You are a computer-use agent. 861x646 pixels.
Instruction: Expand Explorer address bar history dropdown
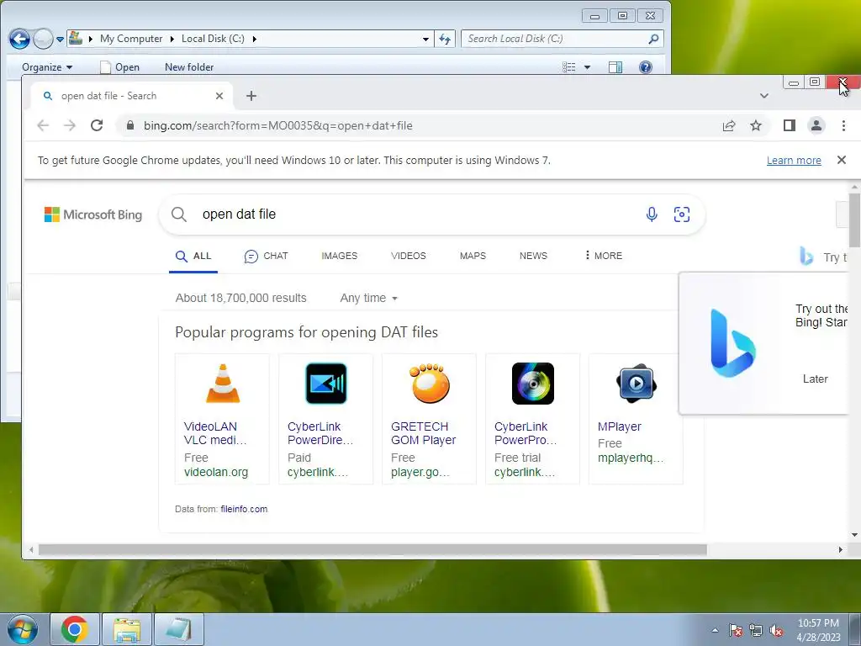point(425,39)
